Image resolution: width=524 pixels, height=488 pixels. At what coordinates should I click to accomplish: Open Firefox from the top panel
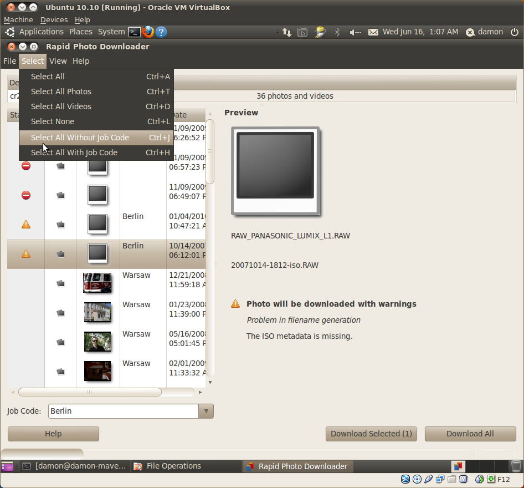tap(147, 32)
